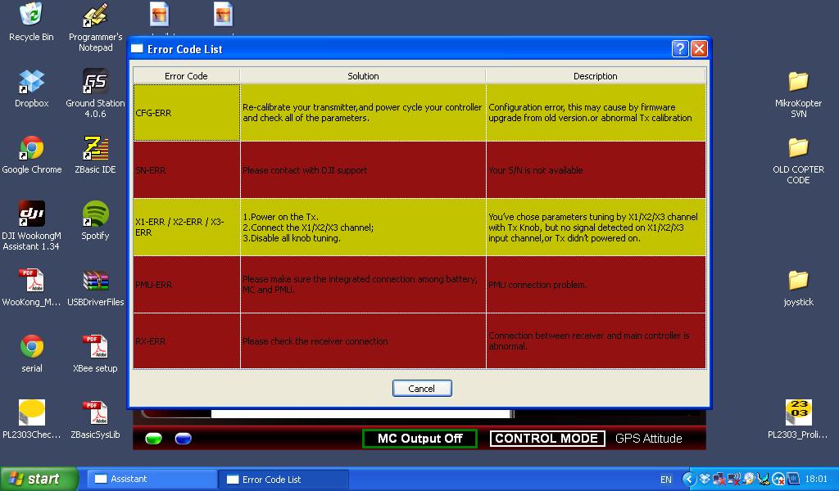The width and height of the screenshot is (839, 491).
Task: Click the Solution column header
Action: pos(363,76)
